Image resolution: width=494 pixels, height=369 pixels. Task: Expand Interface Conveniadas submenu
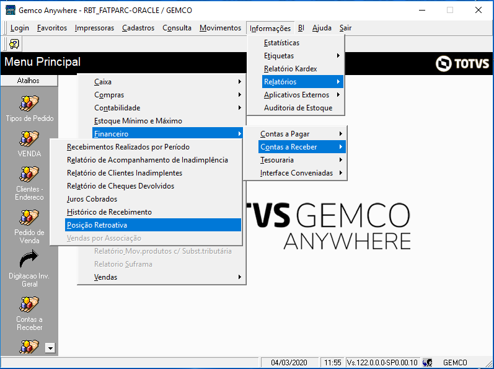[302, 173]
